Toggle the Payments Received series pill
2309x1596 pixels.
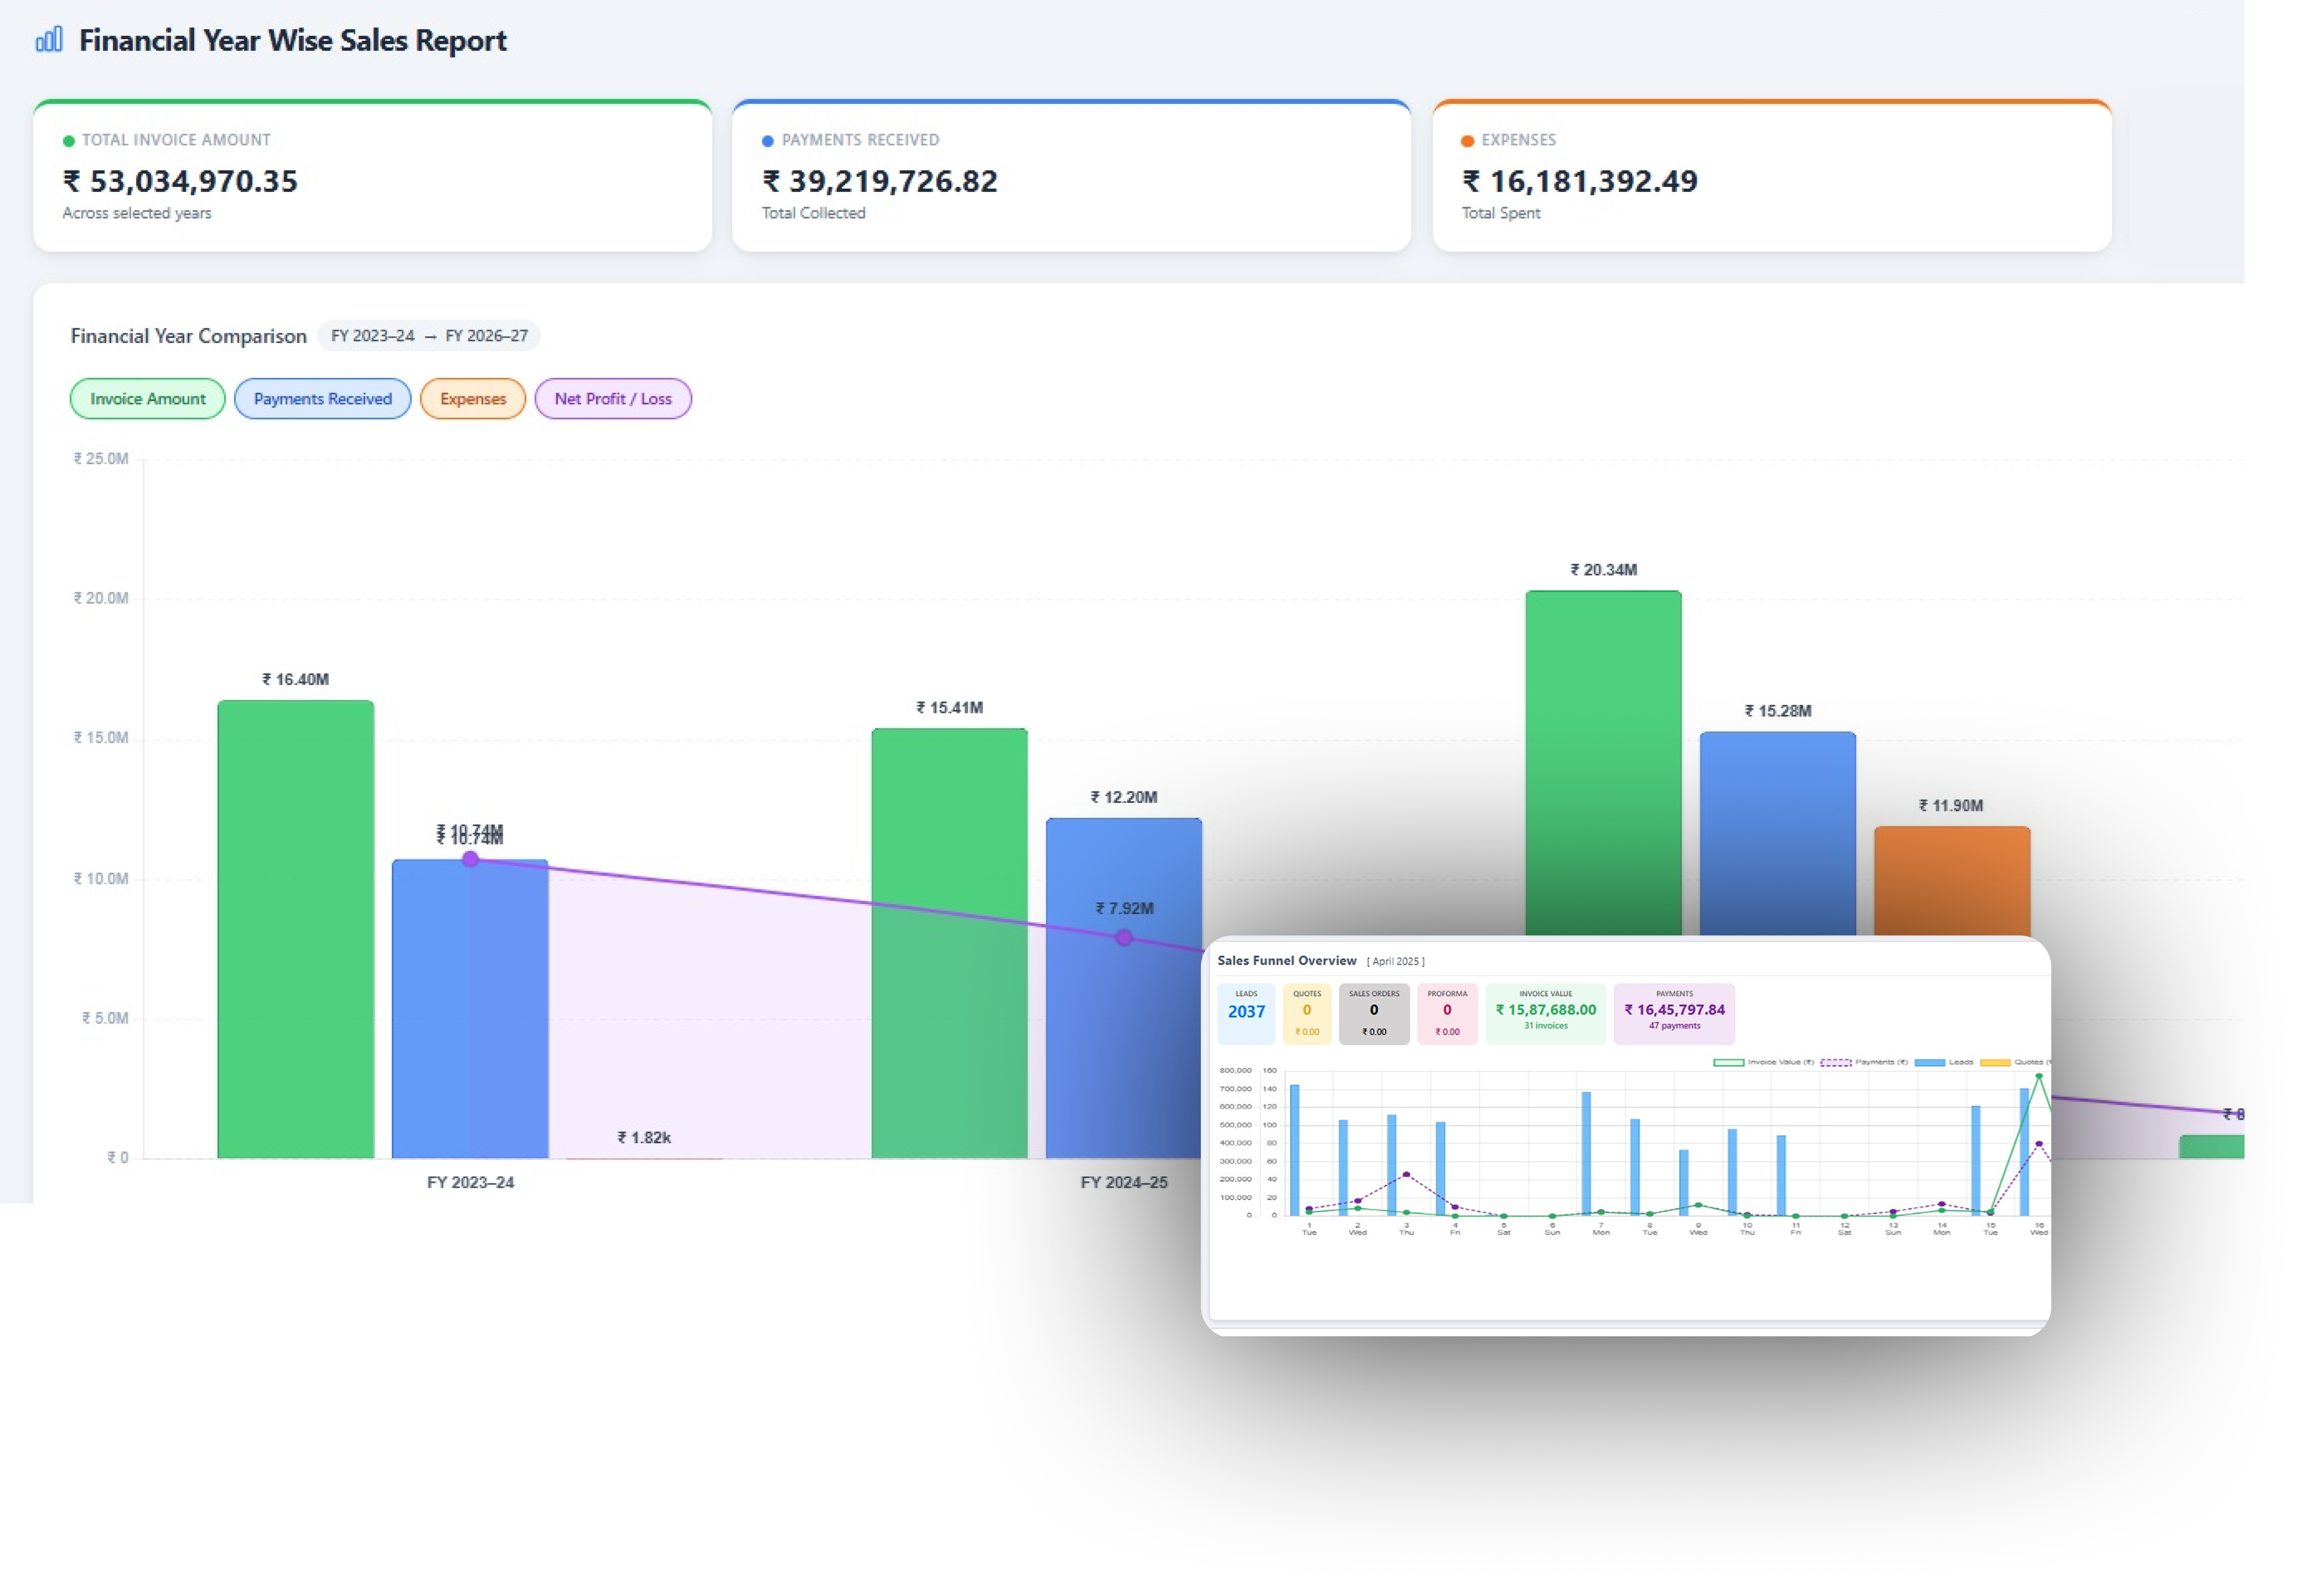coord(322,399)
